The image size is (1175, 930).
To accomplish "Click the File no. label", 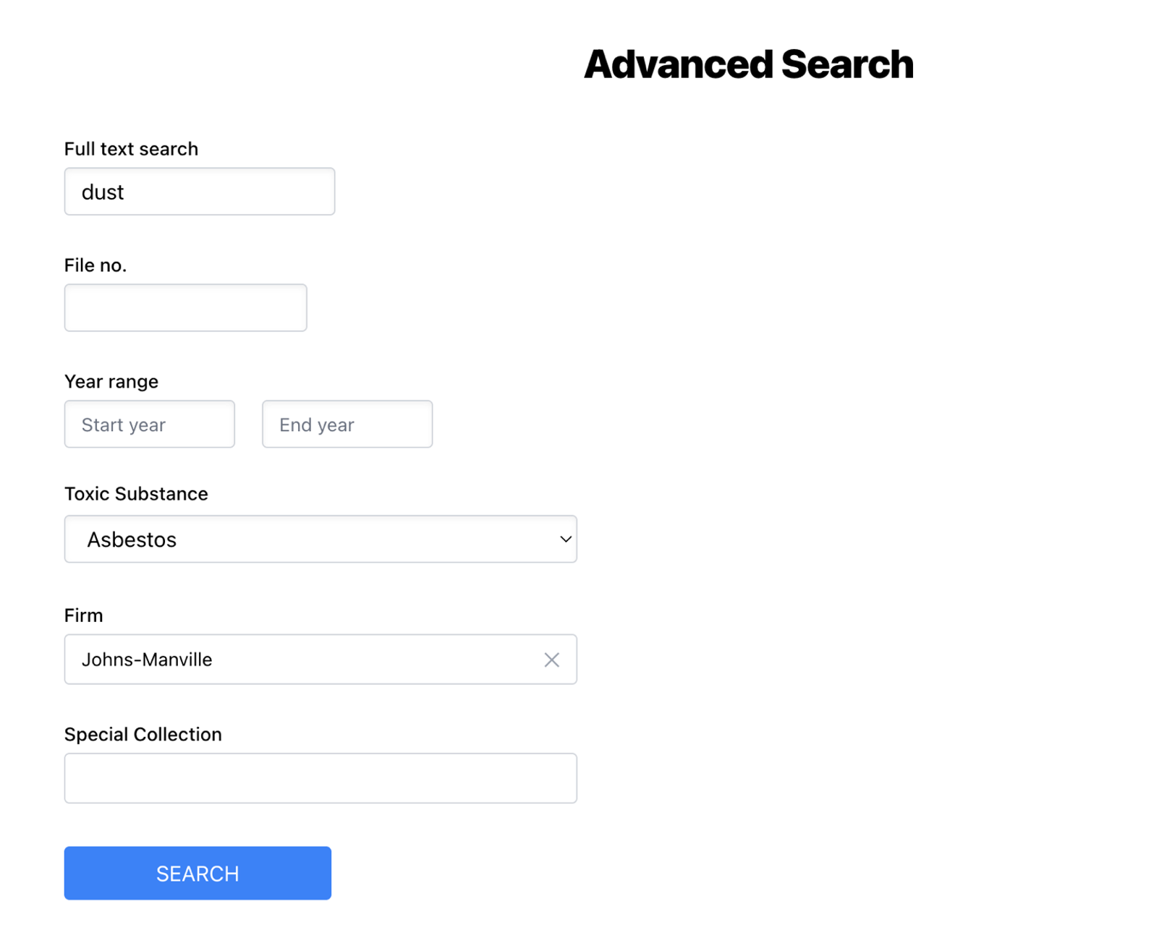I will click(96, 265).
